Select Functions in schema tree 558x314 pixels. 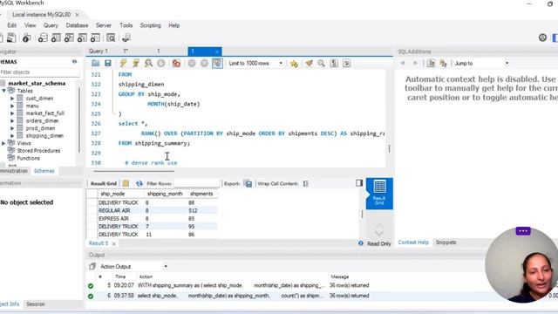28,158
